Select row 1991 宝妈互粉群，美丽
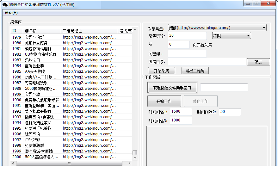Image resolution: width=278 pixels, height=173 pixels. [x=71, y=105]
